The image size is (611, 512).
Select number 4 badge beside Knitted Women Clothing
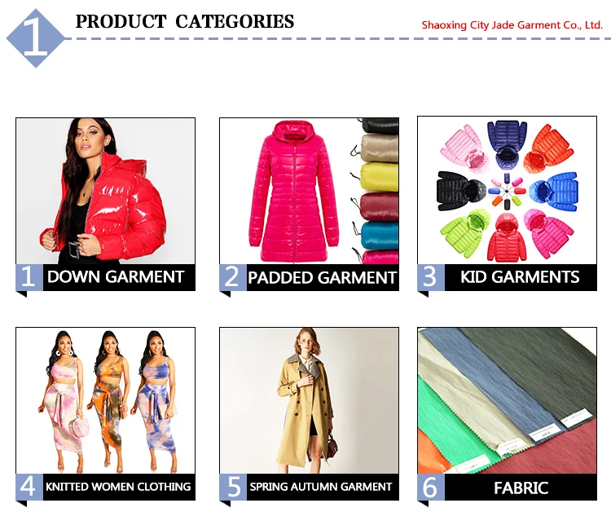29,487
